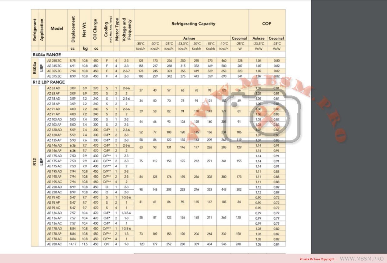The width and height of the screenshot is (387, 263).
Task: Click the AZ 135 AP model row
Action: click(54, 140)
